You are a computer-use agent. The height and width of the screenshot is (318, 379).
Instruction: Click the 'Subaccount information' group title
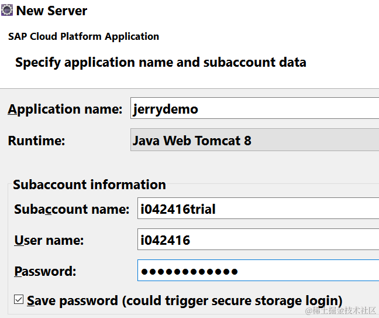(89, 184)
